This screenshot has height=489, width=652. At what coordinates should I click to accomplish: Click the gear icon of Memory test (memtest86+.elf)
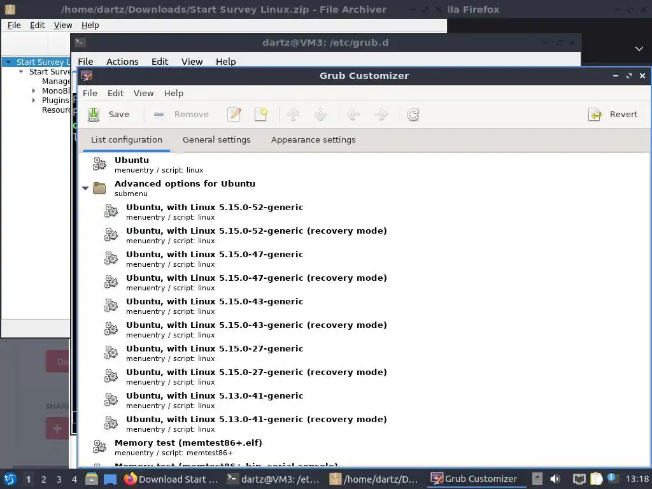click(99, 446)
